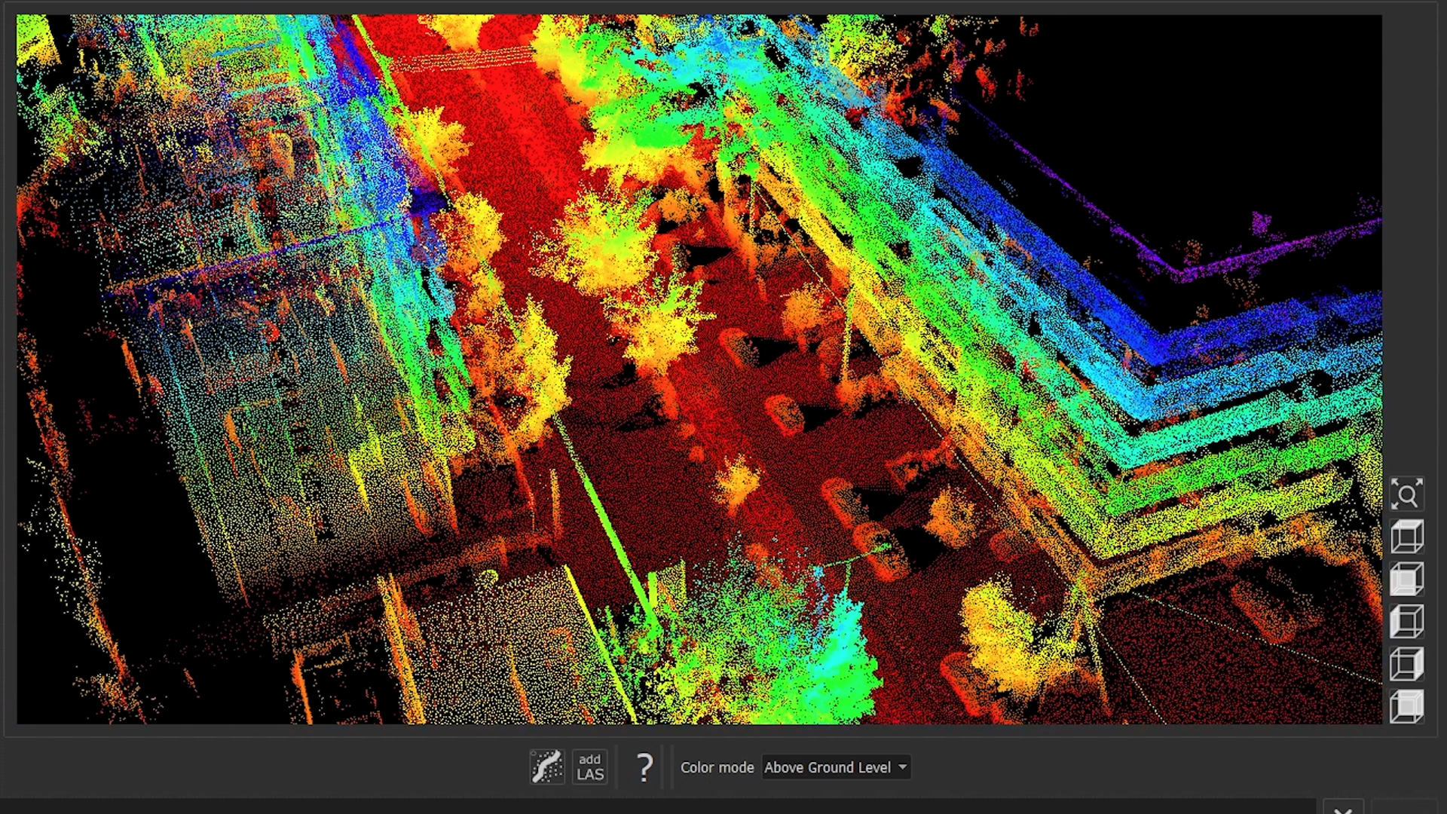1447x814 pixels.
Task: Click the Color mode dropdown arrow
Action: click(x=902, y=767)
